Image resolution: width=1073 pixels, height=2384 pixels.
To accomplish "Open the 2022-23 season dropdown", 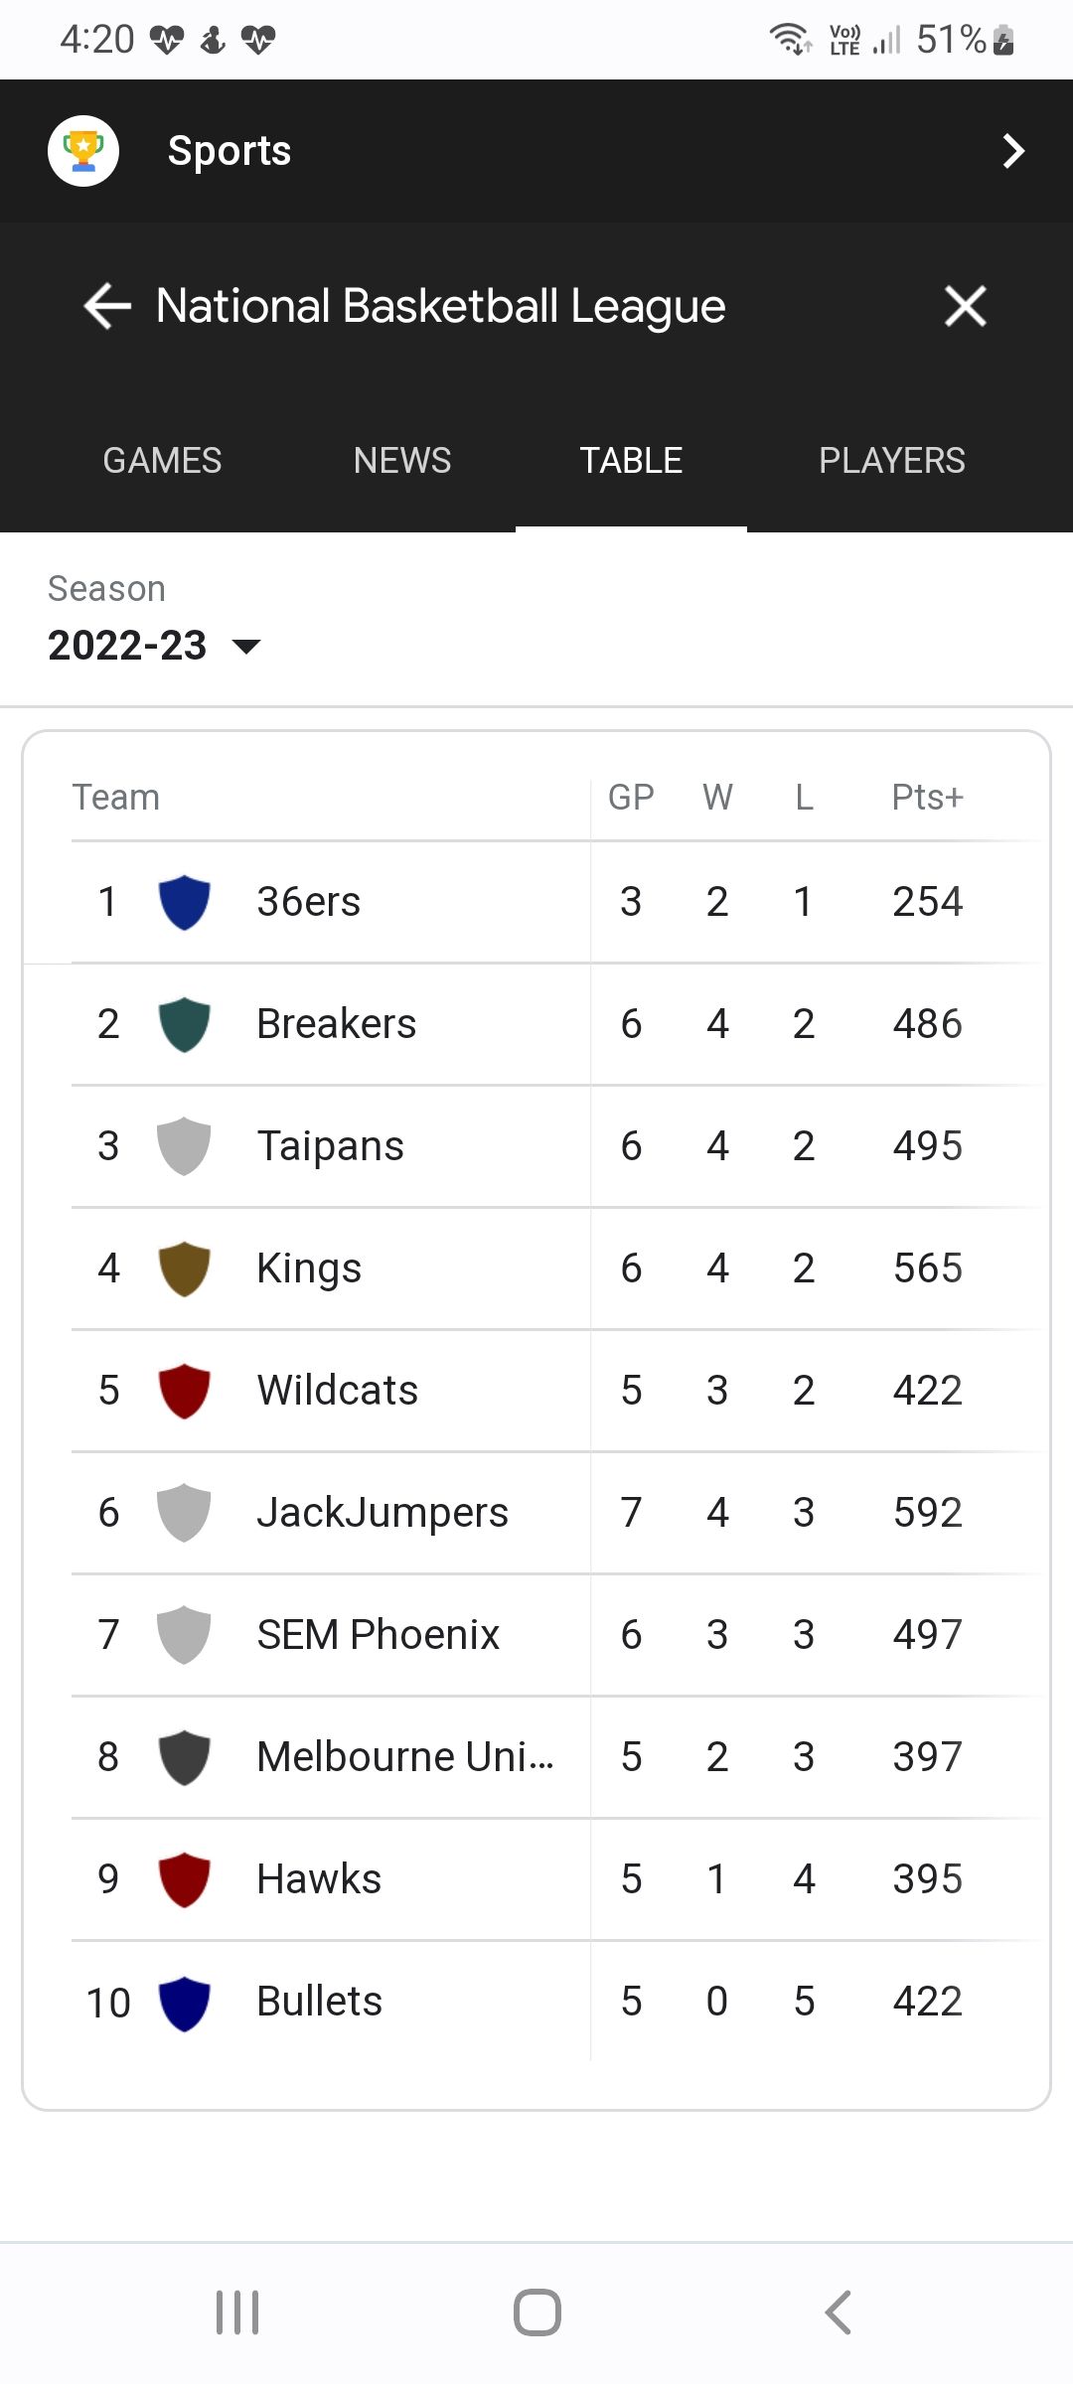I will pos(154,646).
